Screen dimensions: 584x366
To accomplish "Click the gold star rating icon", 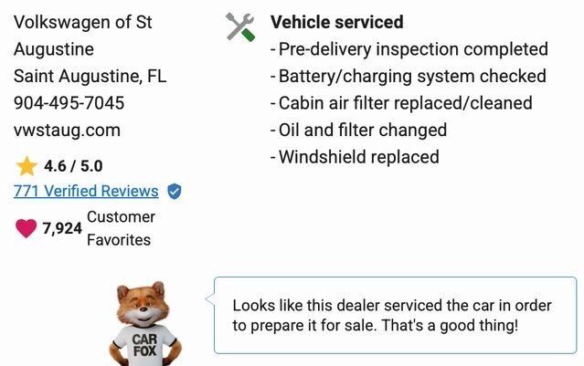I will [27, 166].
